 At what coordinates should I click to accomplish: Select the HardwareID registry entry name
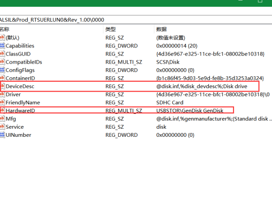tap(20, 111)
